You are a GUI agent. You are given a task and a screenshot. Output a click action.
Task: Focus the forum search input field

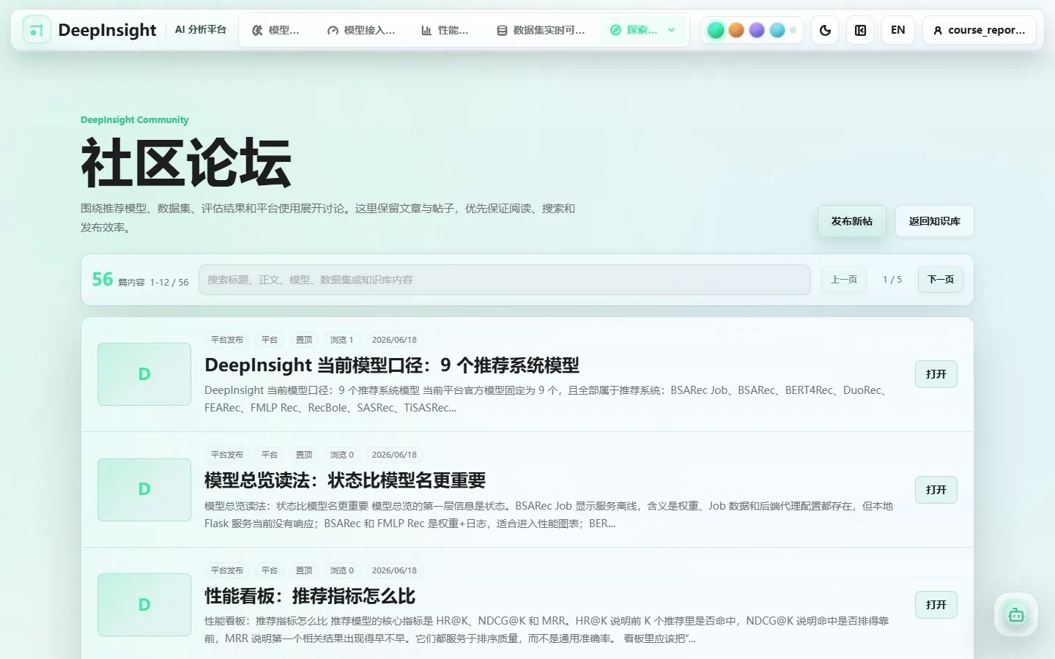tap(504, 280)
